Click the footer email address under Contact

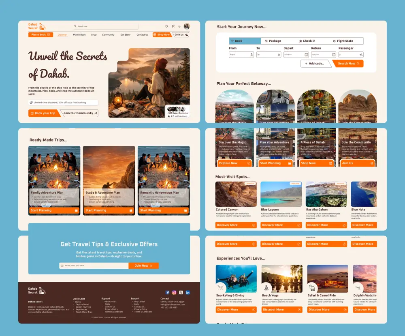click(x=173, y=304)
